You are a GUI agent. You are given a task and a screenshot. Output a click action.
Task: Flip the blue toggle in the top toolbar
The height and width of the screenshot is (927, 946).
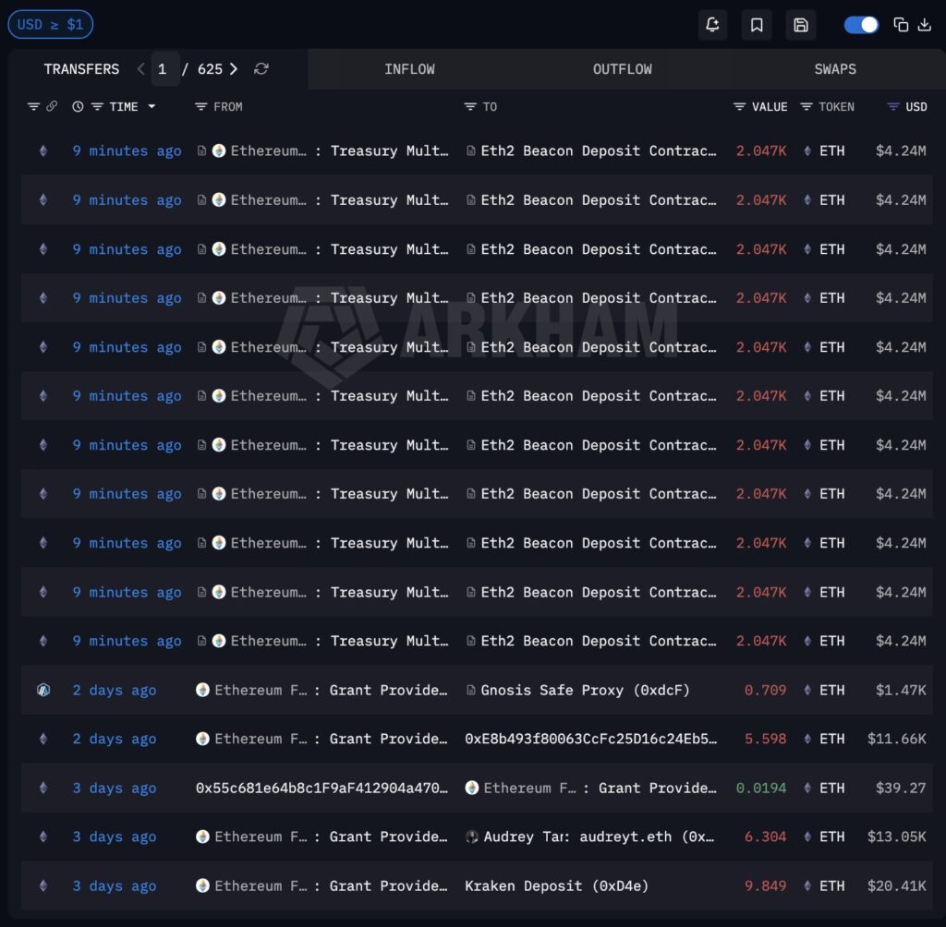click(861, 24)
